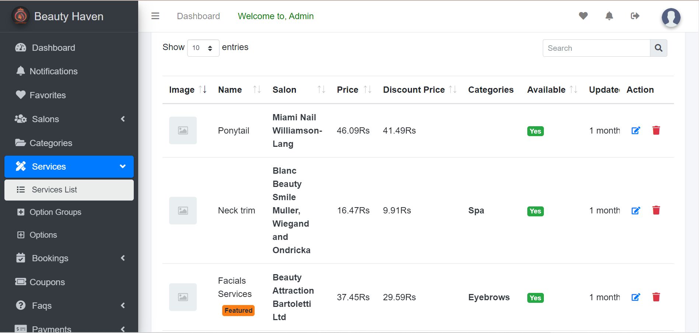This screenshot has width=699, height=333.
Task: Edit the Facials Services entry
Action: point(636,297)
